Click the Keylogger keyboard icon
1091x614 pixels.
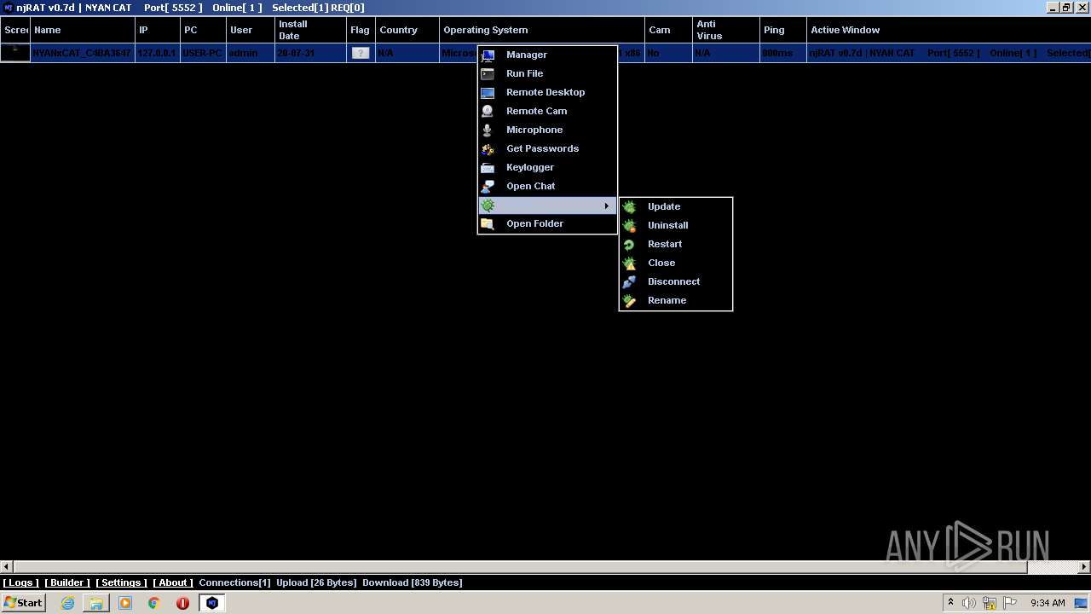tap(488, 168)
